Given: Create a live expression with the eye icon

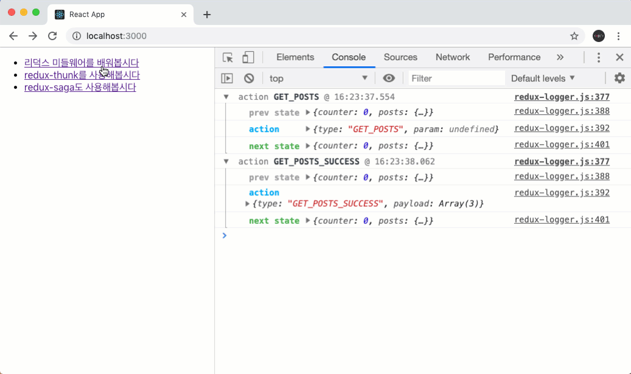Looking at the screenshot, I should click(389, 78).
